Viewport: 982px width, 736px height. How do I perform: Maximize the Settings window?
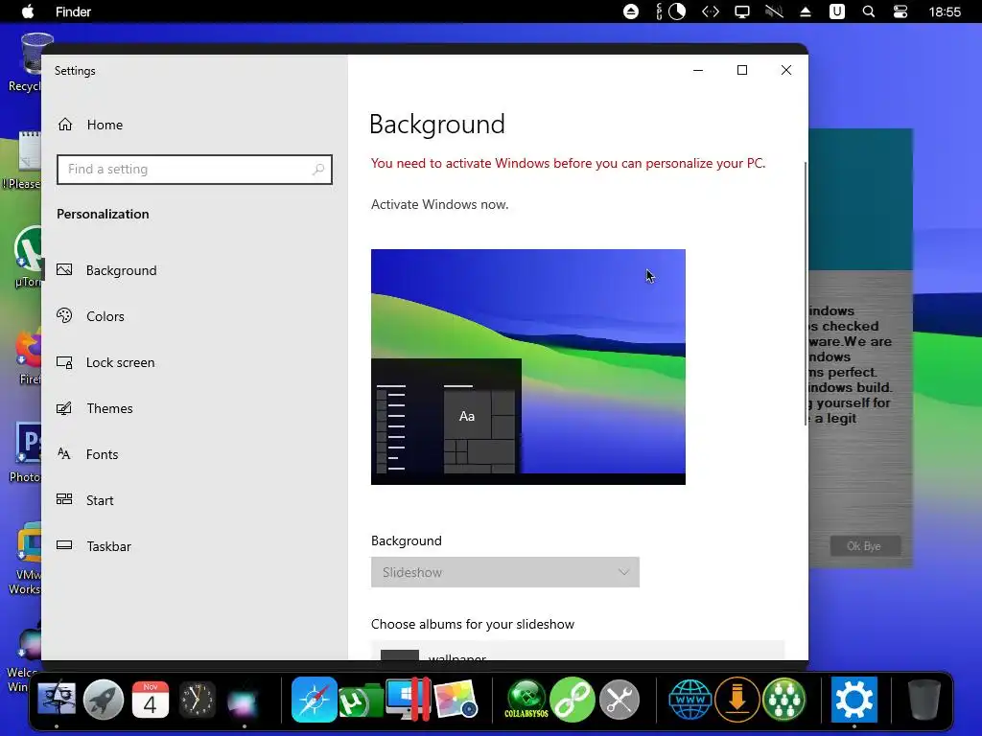coord(742,70)
